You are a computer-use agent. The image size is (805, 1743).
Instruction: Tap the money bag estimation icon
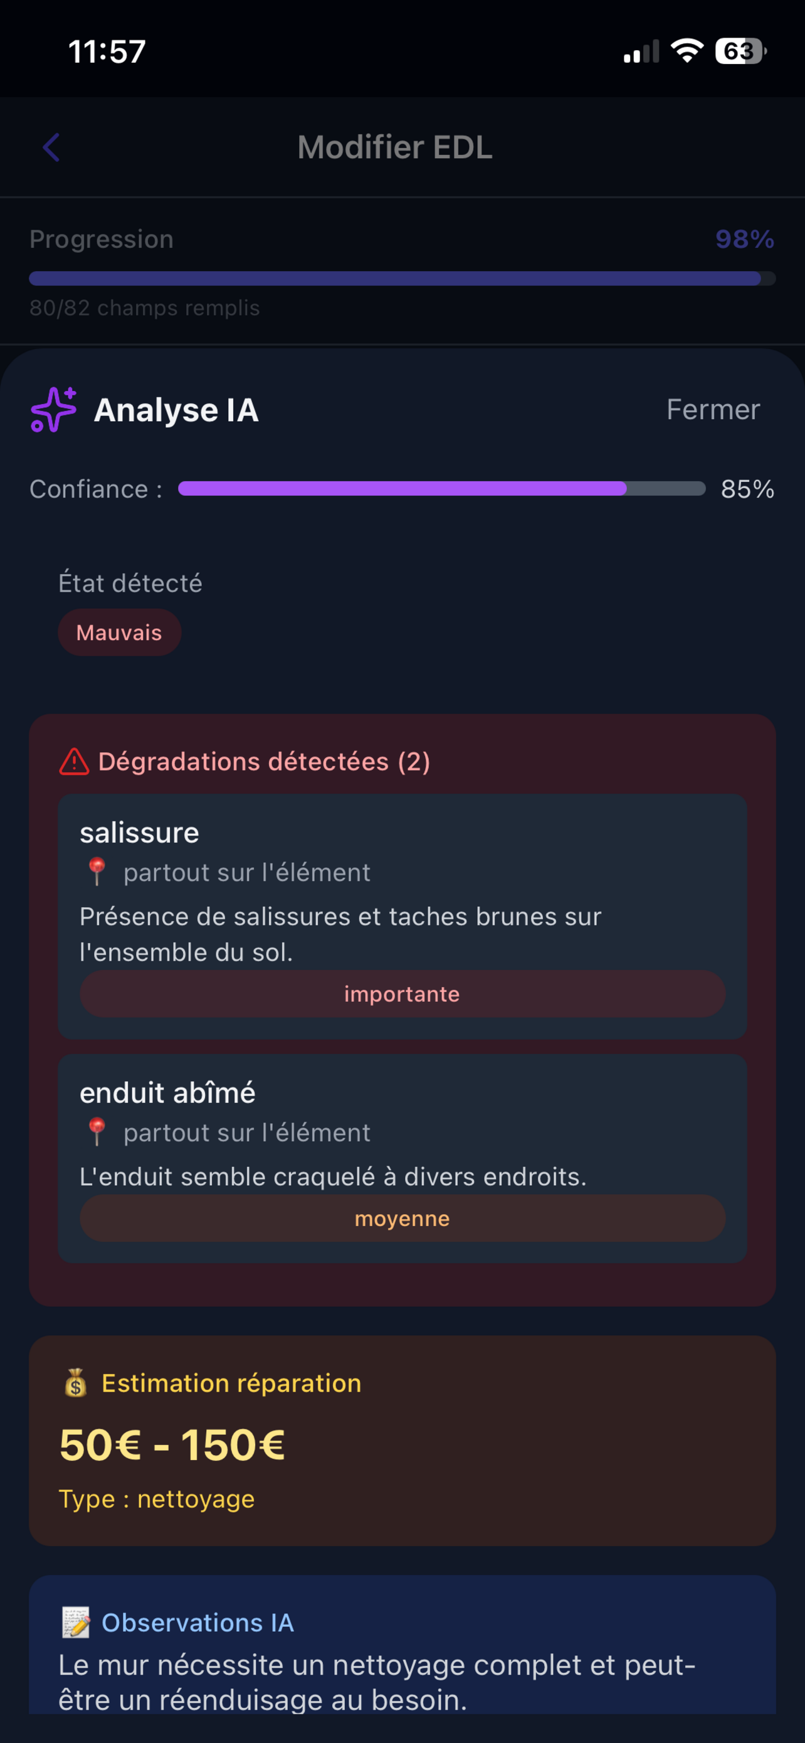point(76,1383)
